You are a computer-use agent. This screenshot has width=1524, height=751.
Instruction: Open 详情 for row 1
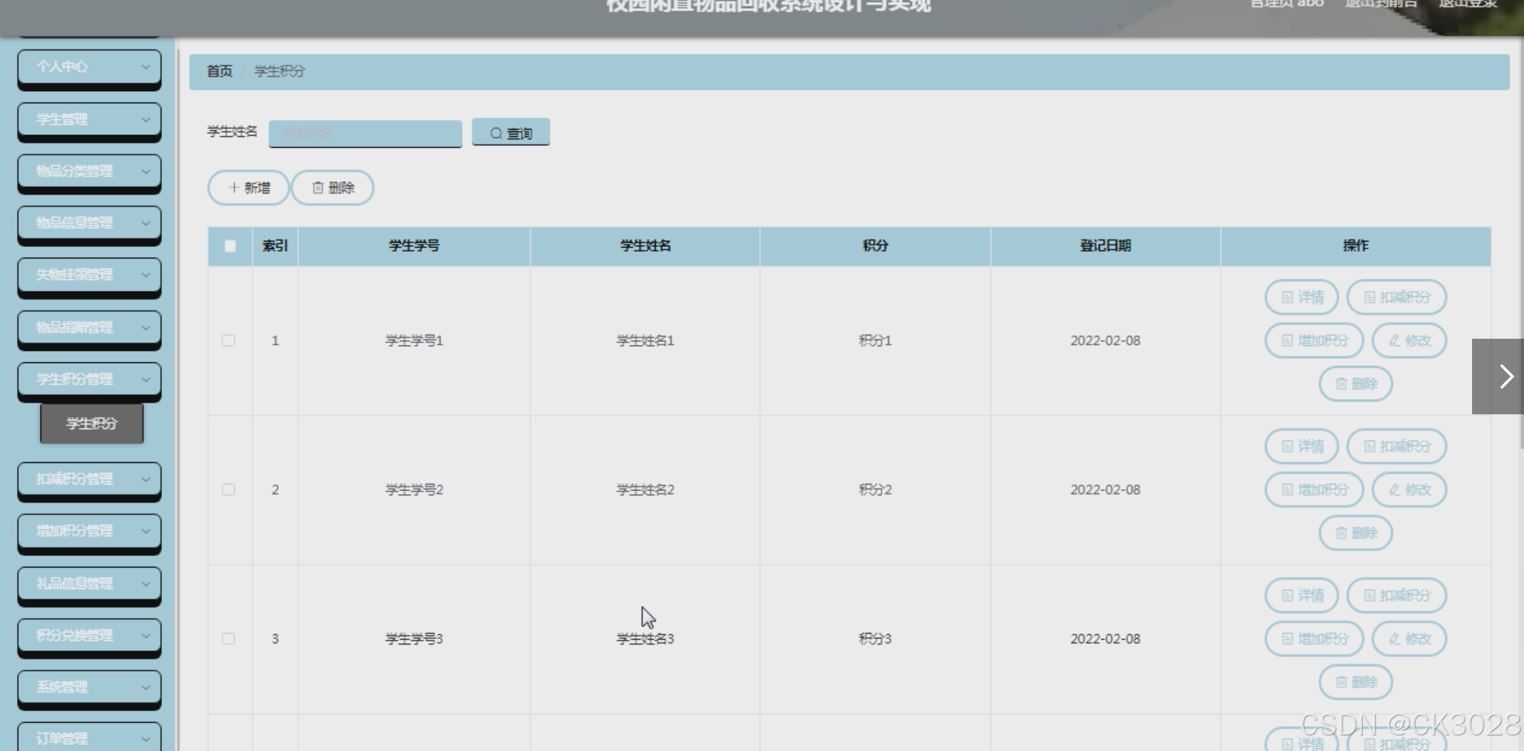tap(1301, 297)
